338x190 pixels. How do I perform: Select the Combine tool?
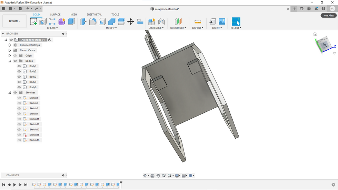point(112,21)
